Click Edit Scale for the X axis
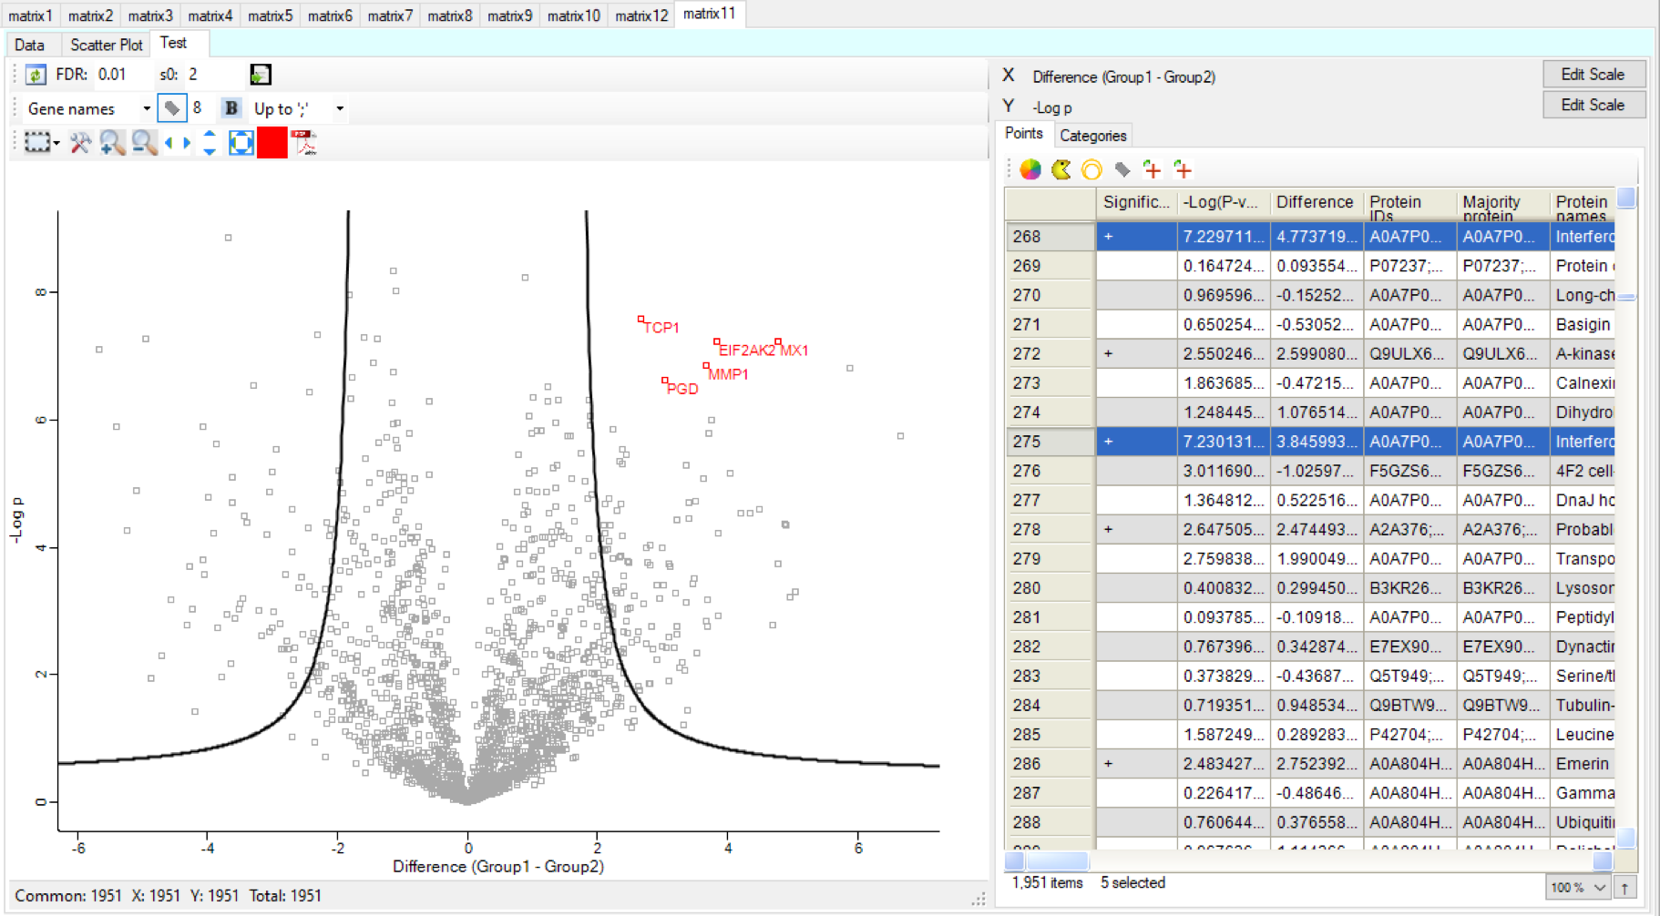This screenshot has width=1660, height=916. click(x=1593, y=75)
